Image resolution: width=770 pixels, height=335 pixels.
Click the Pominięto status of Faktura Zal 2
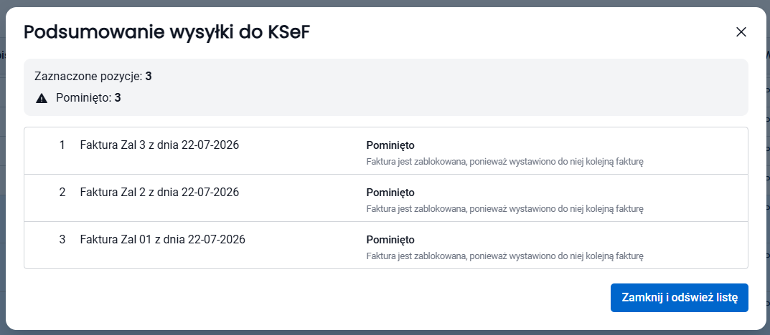tap(390, 193)
